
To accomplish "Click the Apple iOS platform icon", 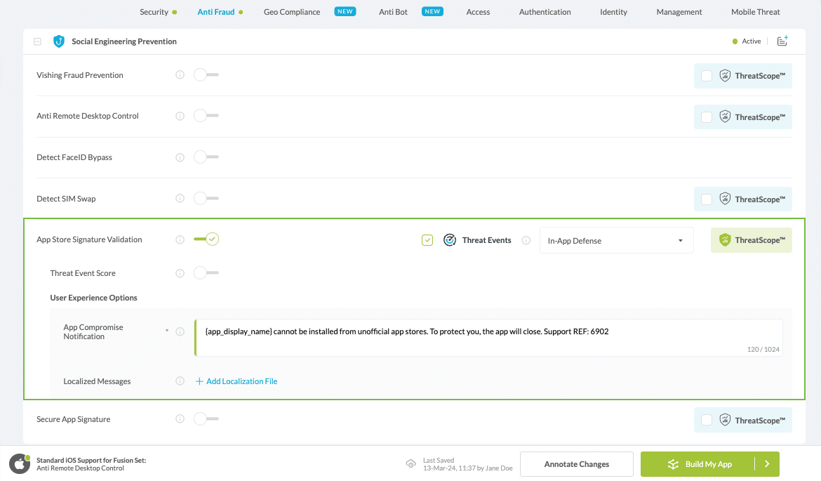I will (19, 464).
